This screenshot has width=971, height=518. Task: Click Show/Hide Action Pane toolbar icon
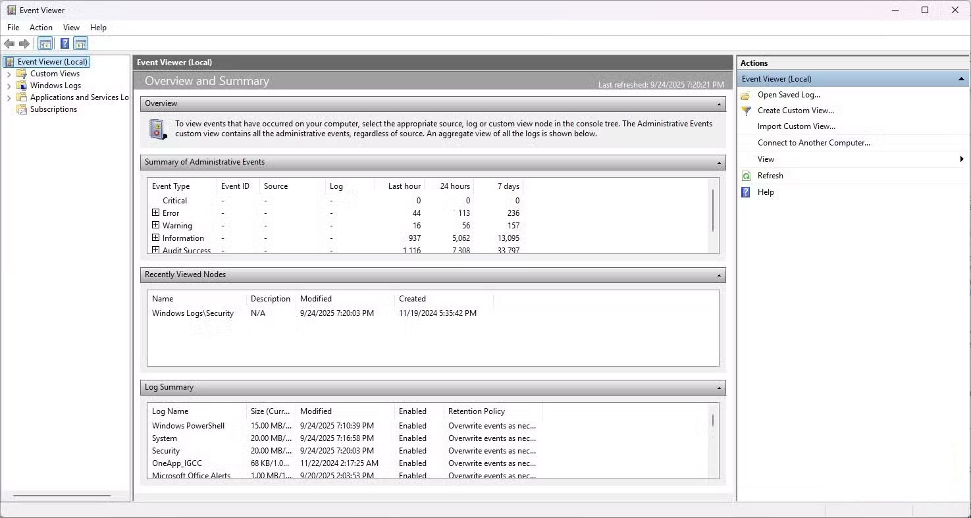[x=81, y=44]
